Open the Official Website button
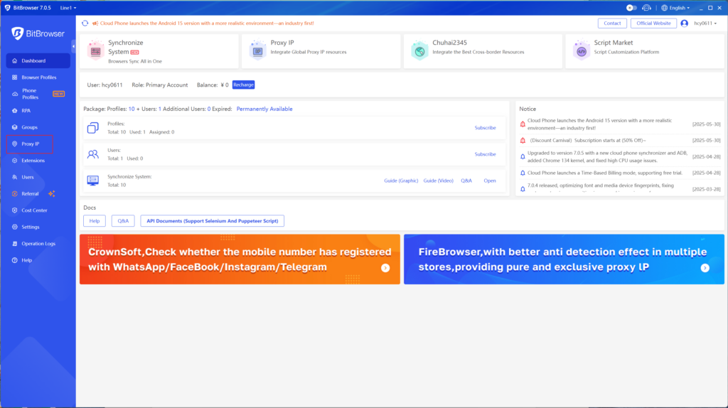Viewport: 728px width, 408px height. 653,23
